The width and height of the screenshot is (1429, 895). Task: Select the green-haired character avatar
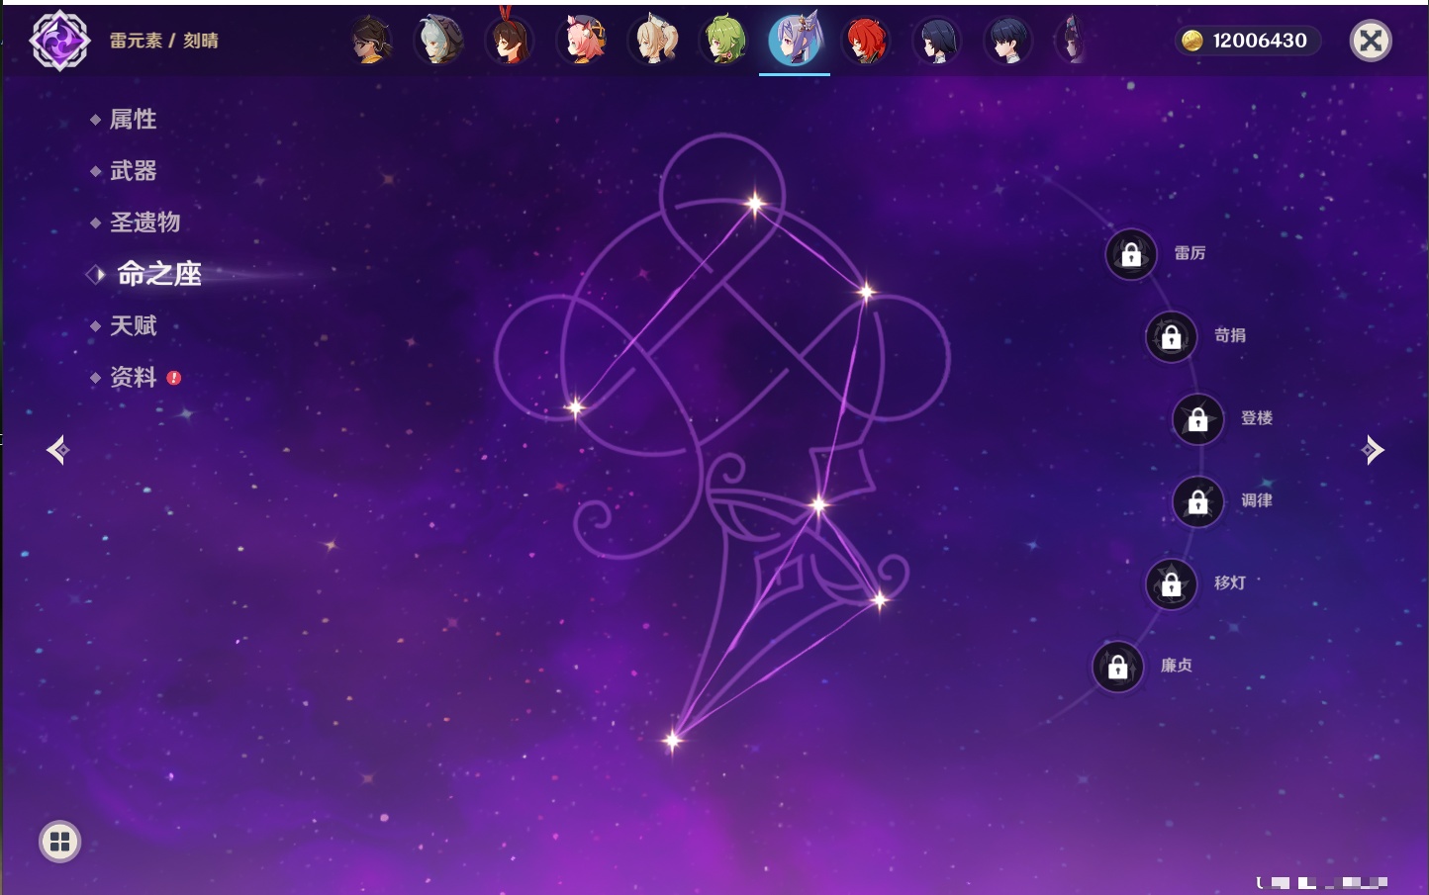[x=725, y=41]
